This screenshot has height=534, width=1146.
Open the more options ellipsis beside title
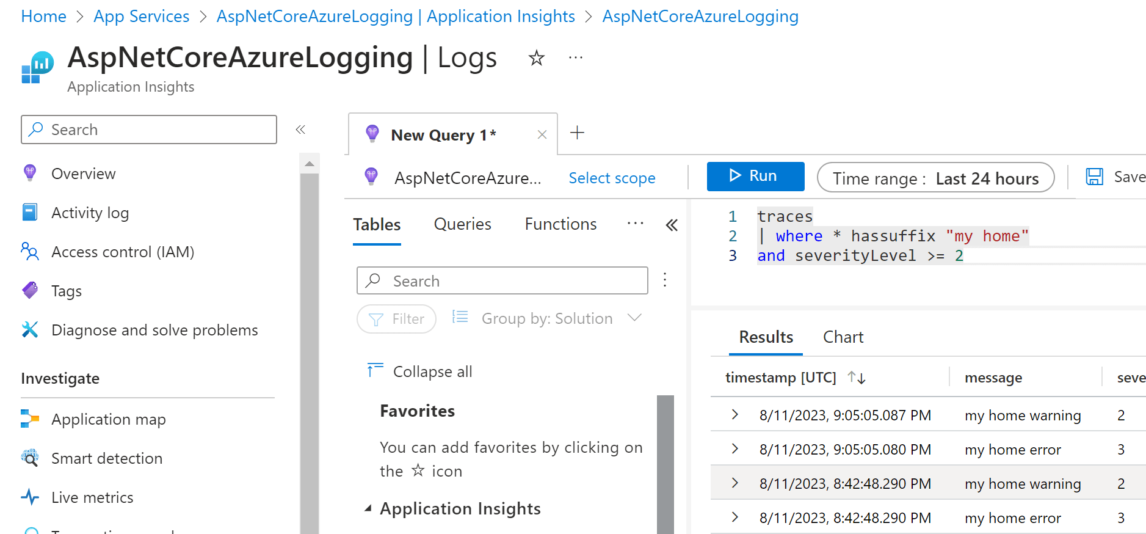pyautogui.click(x=575, y=58)
